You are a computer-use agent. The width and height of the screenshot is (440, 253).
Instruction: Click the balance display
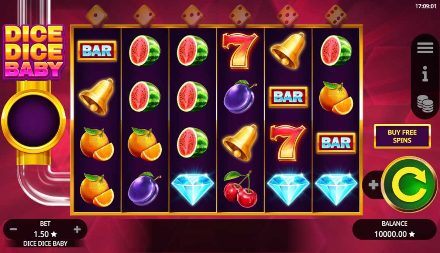pyautogui.click(x=394, y=229)
